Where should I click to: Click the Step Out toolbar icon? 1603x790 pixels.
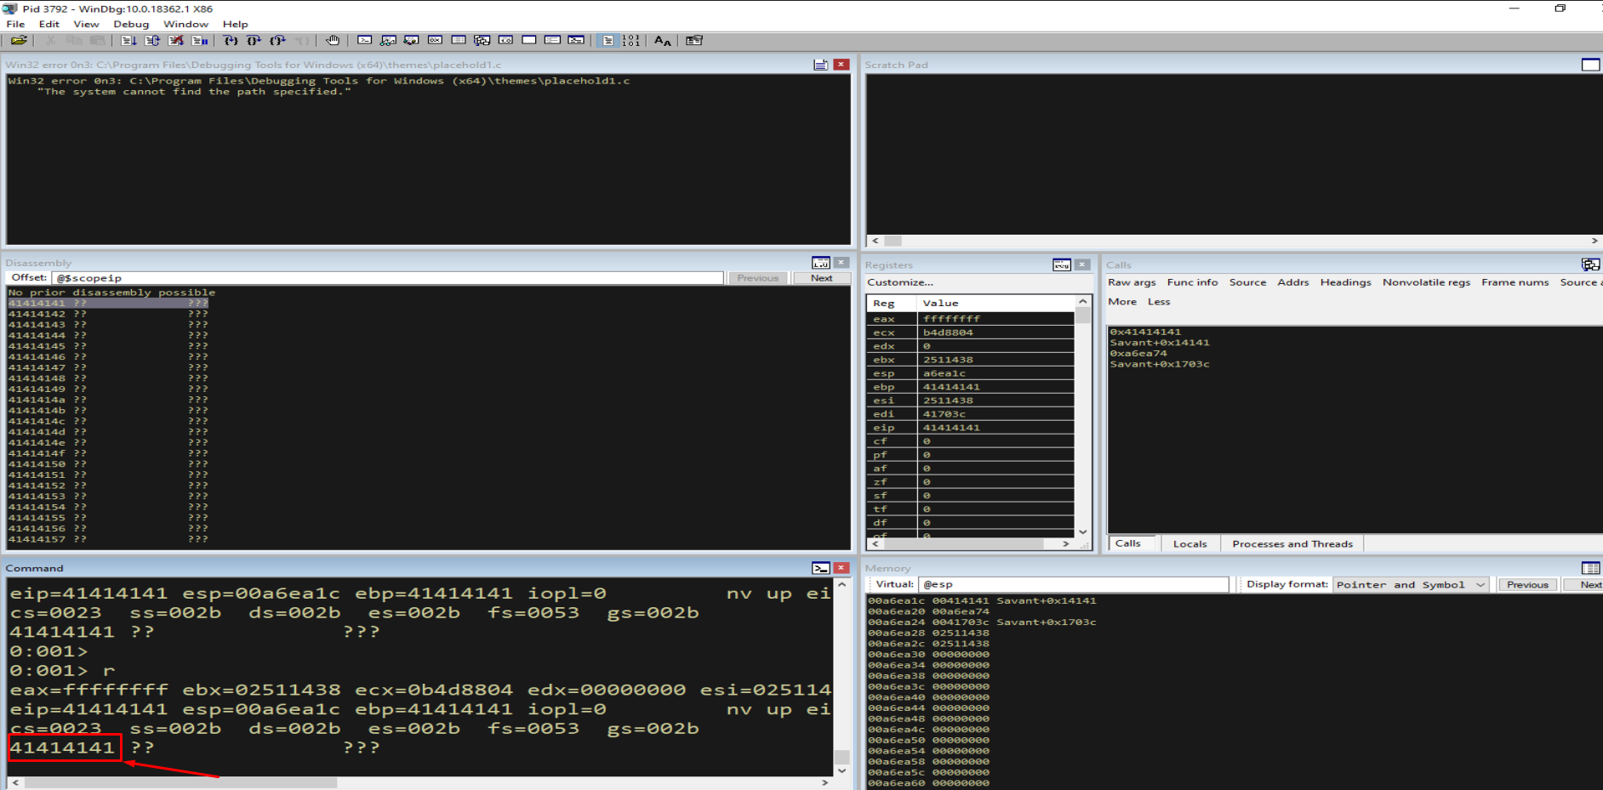277,40
